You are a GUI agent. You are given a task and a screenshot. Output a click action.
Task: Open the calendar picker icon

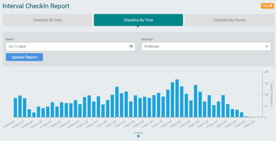(131, 47)
